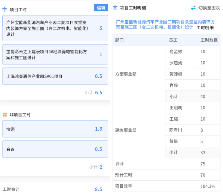This screenshot has width=223, height=195.
Task: Click the 项目效率 row label
Action: point(124,186)
